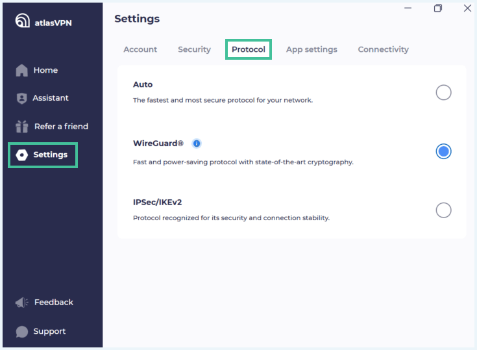Click the Feedback megaphone icon
Viewport: 477px width, 350px height.
(22, 302)
